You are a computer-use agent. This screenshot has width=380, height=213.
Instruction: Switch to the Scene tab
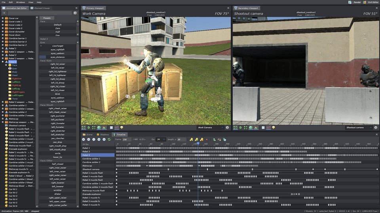[87, 135]
